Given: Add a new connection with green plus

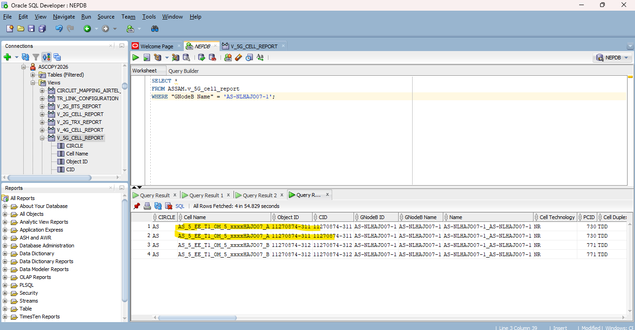Looking at the screenshot, I should [7, 57].
